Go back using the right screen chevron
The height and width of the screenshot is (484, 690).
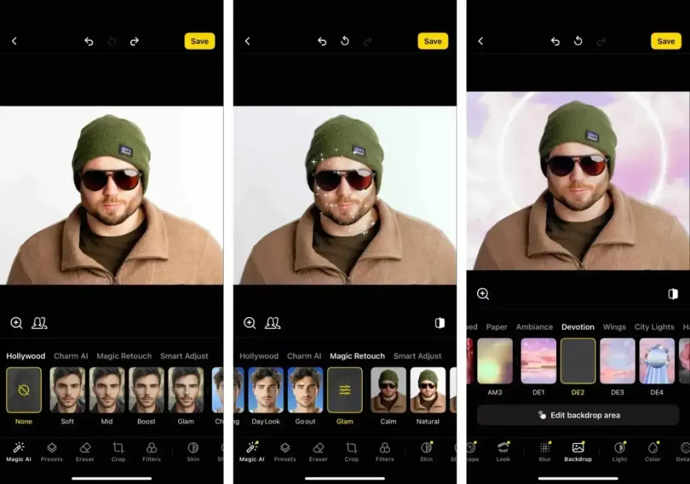point(481,41)
